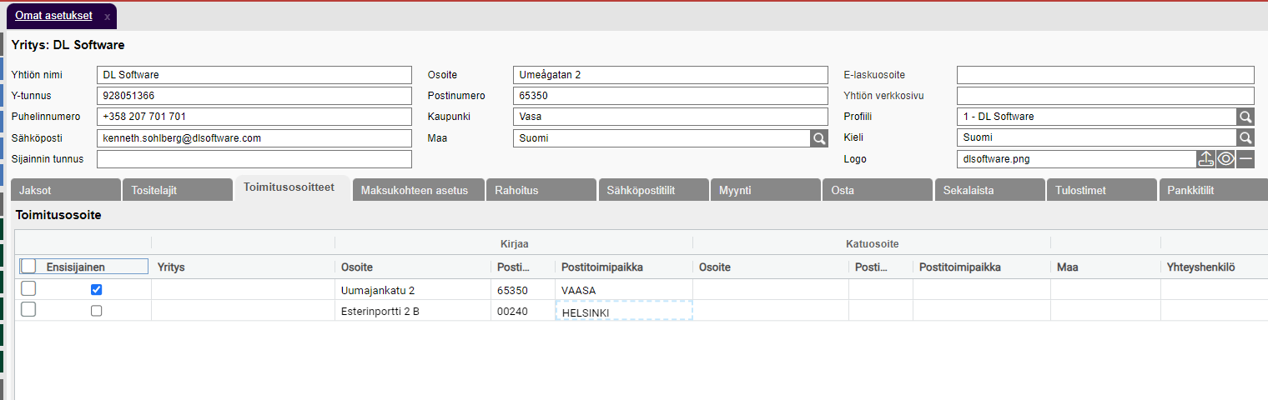The image size is (1268, 400).
Task: Select the cell Esterinportti 2 B
Action: pos(412,311)
